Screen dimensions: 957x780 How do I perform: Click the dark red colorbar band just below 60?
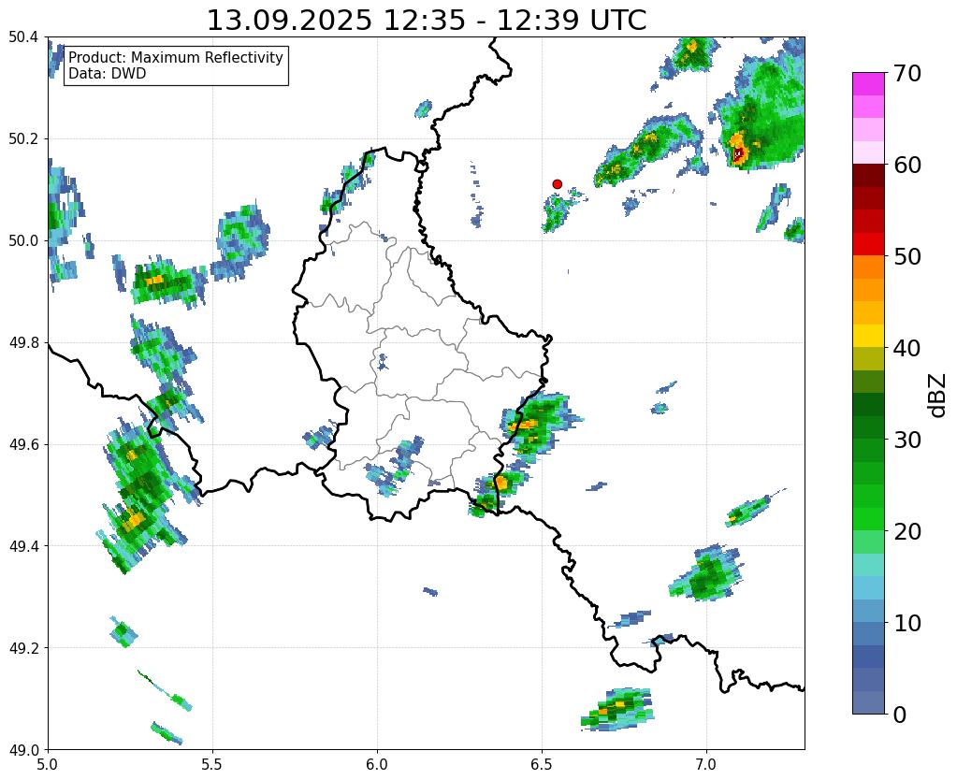click(868, 175)
